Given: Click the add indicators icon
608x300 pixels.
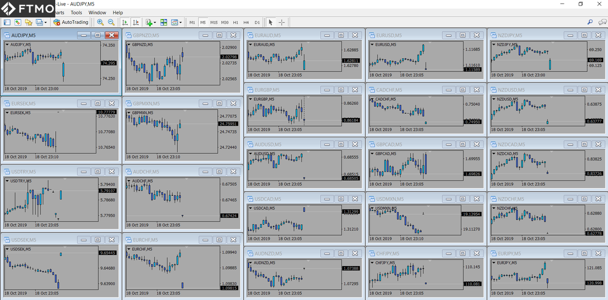Looking at the screenshot, I should click(x=149, y=22).
